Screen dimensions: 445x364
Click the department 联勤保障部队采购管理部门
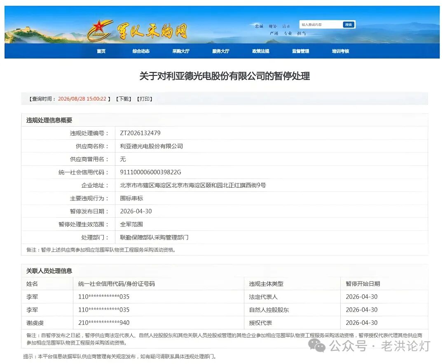[154, 237]
